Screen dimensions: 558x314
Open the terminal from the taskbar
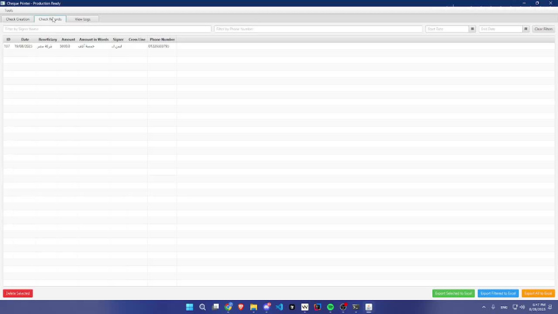pyautogui.click(x=356, y=307)
